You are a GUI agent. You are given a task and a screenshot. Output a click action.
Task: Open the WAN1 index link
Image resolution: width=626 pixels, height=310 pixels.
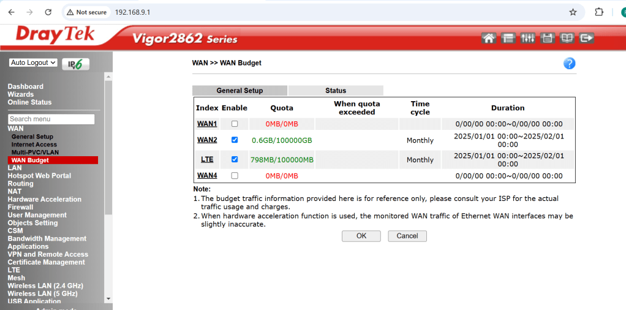(x=207, y=124)
